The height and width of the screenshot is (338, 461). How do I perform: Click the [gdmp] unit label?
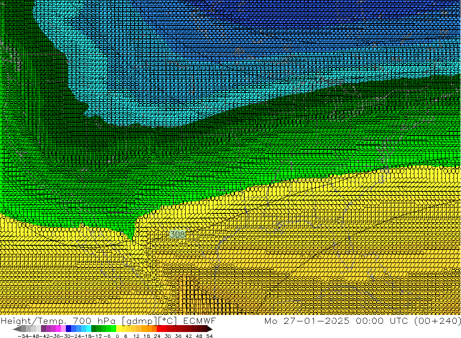[x=140, y=321]
